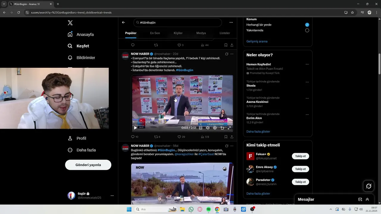The width and height of the screenshot is (381, 214).
Task: Compose a new message in Mesajlar bar
Action: [360, 199]
